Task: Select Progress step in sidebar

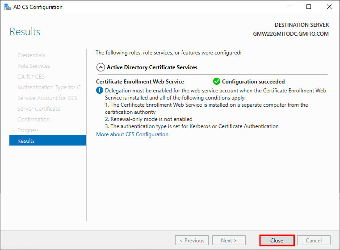Action: coord(28,130)
